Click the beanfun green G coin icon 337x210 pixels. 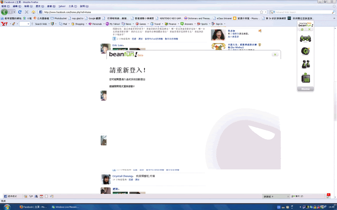[x=305, y=51]
